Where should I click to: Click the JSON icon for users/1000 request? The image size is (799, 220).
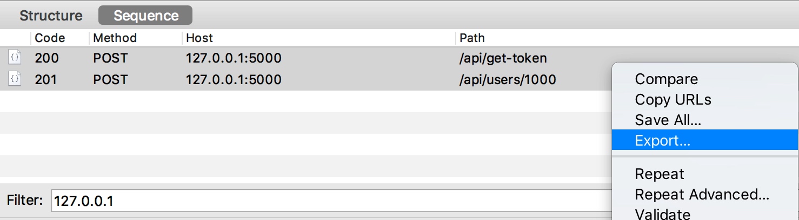pos(15,79)
